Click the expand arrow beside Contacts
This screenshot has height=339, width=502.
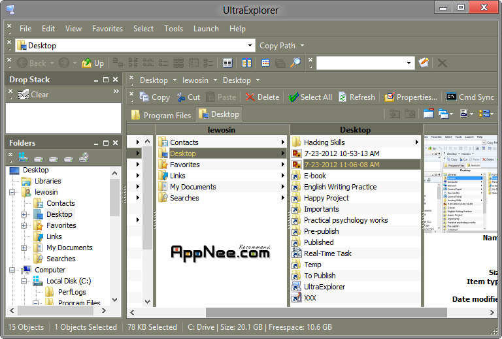[x=282, y=142]
